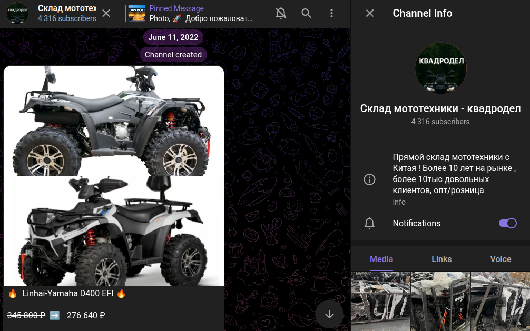530x331 pixels.
Task: Click the large КВАДРОДЕЛ profile photo
Action: (440, 68)
